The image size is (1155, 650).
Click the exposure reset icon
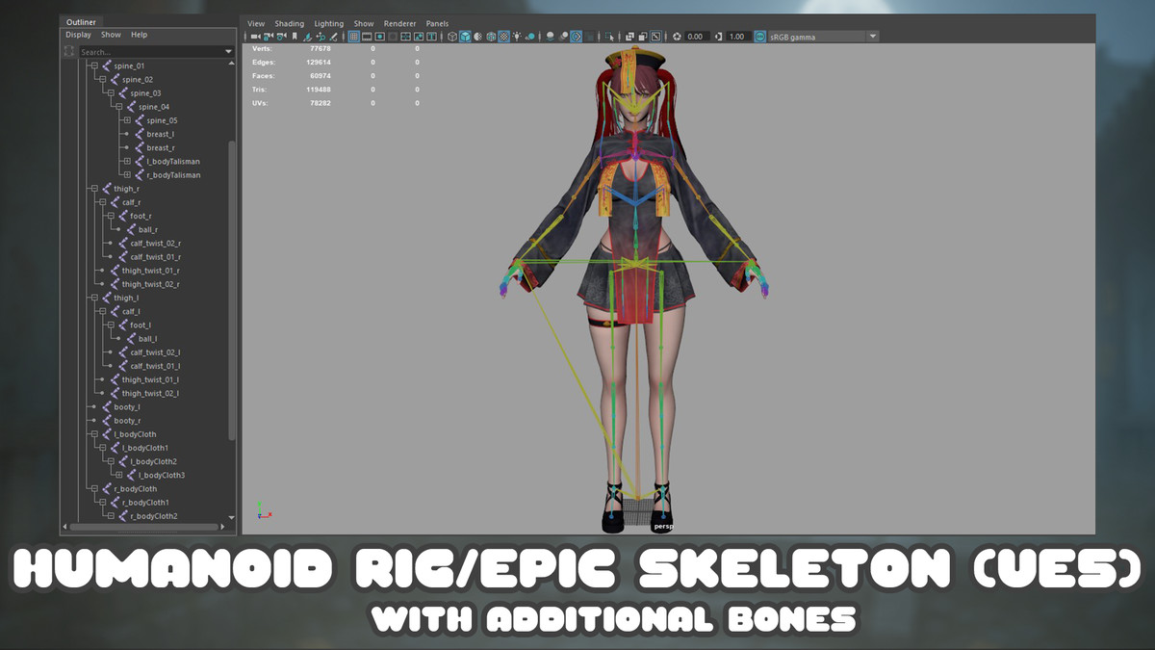677,37
